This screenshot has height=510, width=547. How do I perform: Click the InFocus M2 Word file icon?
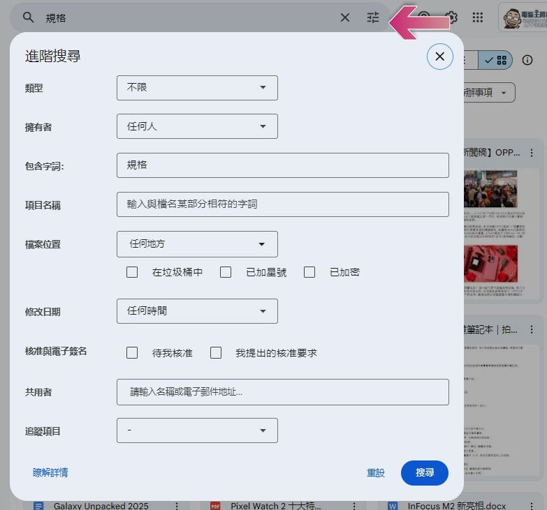[x=393, y=506]
